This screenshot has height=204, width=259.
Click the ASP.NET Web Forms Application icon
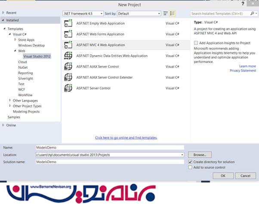point(68,34)
